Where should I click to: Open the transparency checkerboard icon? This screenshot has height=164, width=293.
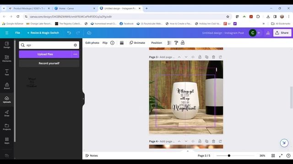[x=169, y=43]
